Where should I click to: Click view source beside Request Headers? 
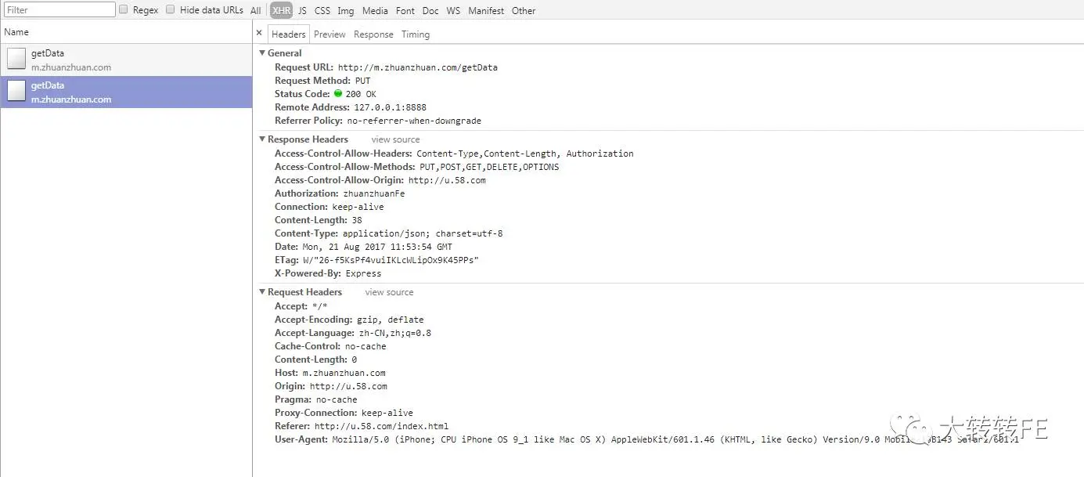tap(389, 292)
